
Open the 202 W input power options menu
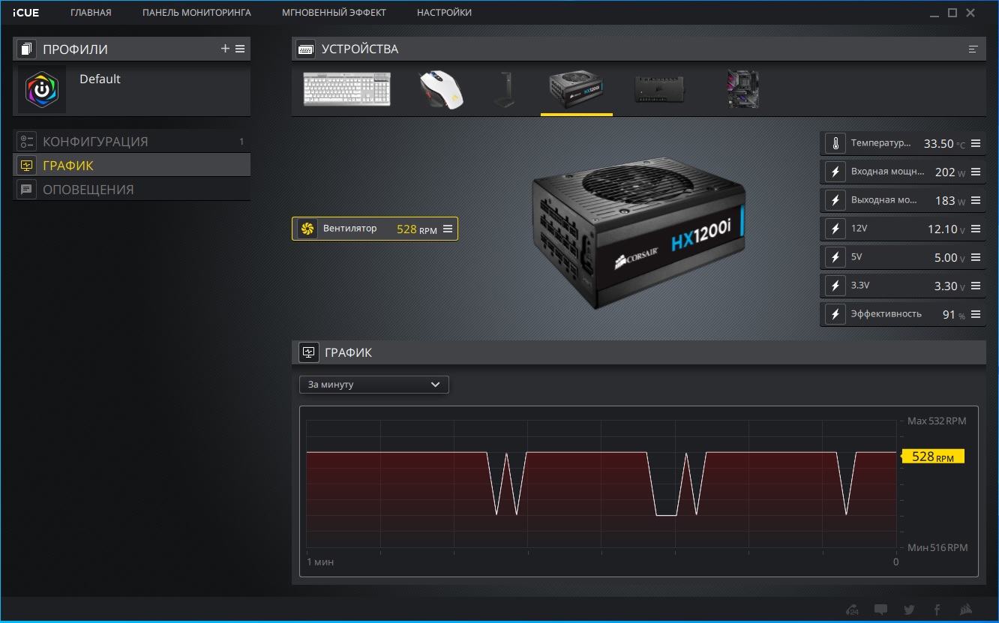tap(976, 172)
